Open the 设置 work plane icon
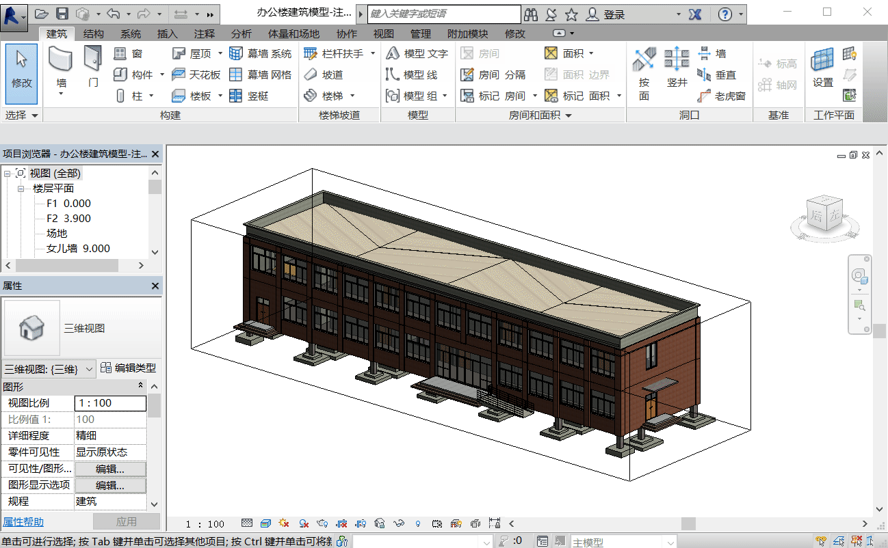 tap(822, 61)
